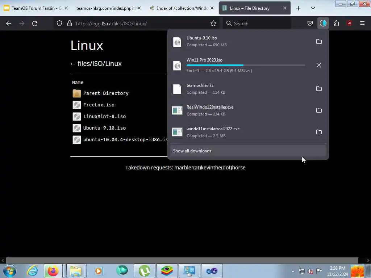This screenshot has height=278, width=371.
Task: Open the uBlock Origin extension icon
Action: tap(349, 23)
